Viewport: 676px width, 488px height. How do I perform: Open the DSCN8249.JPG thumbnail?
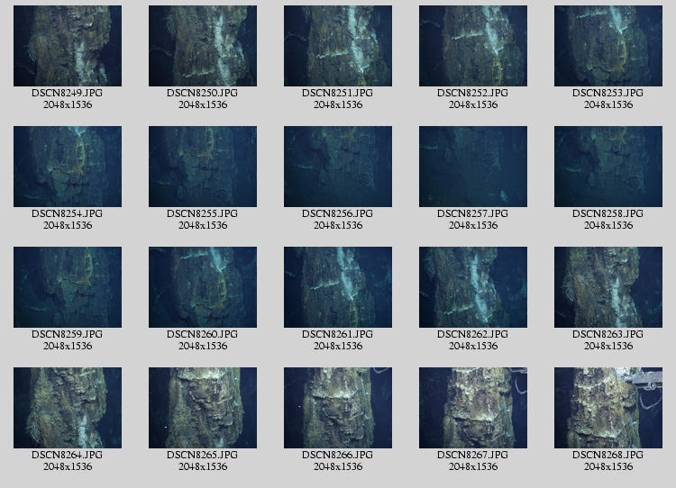67,46
